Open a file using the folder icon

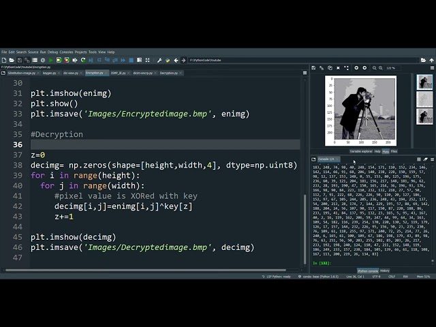coord(12,60)
